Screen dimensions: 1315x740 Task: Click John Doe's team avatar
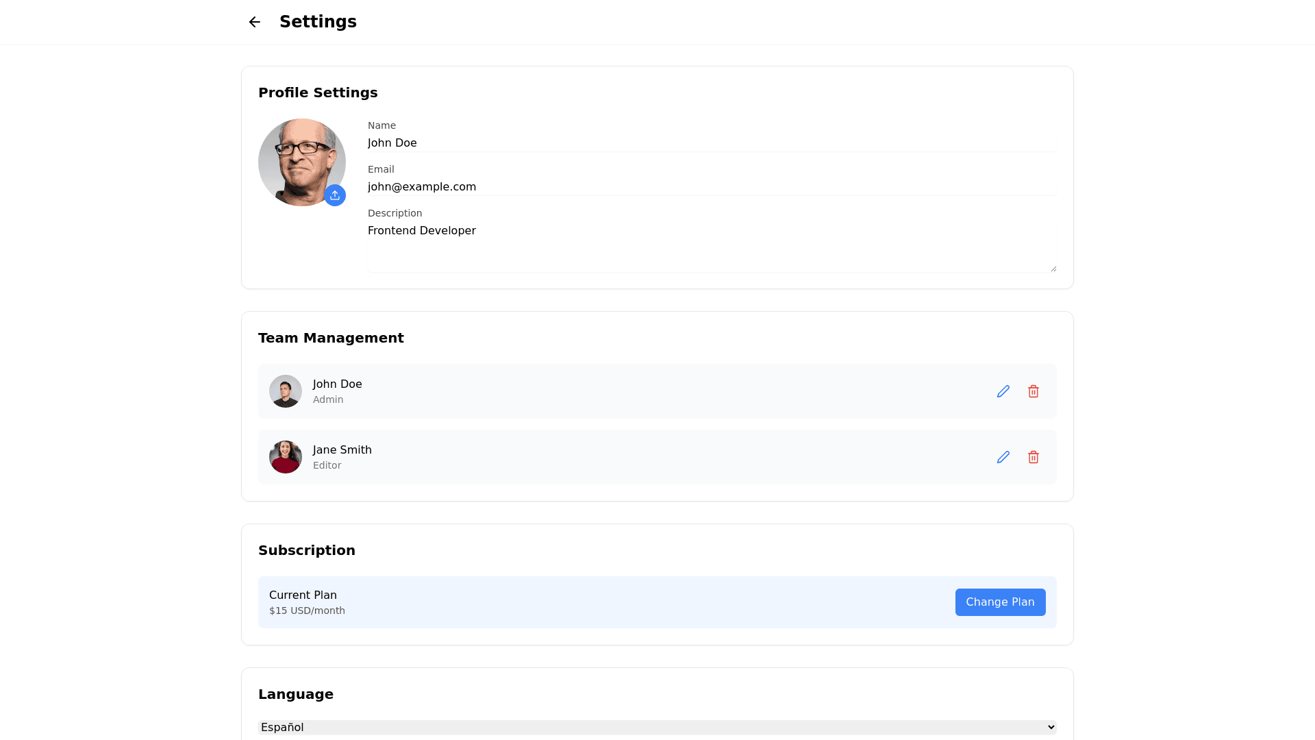(x=286, y=391)
